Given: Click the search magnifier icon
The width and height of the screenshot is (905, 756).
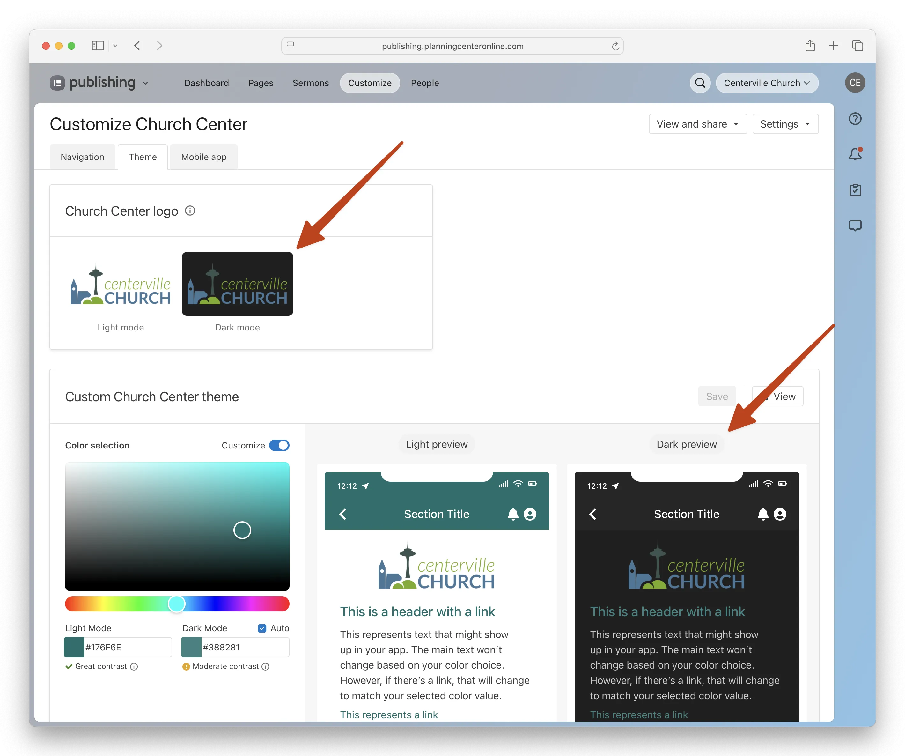Looking at the screenshot, I should (x=700, y=83).
